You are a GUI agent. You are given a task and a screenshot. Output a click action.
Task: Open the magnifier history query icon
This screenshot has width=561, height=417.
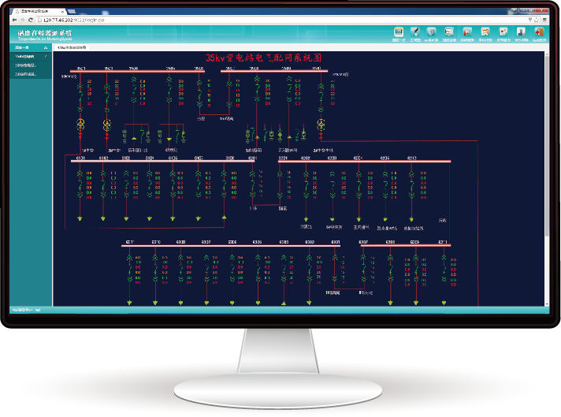coord(467,32)
